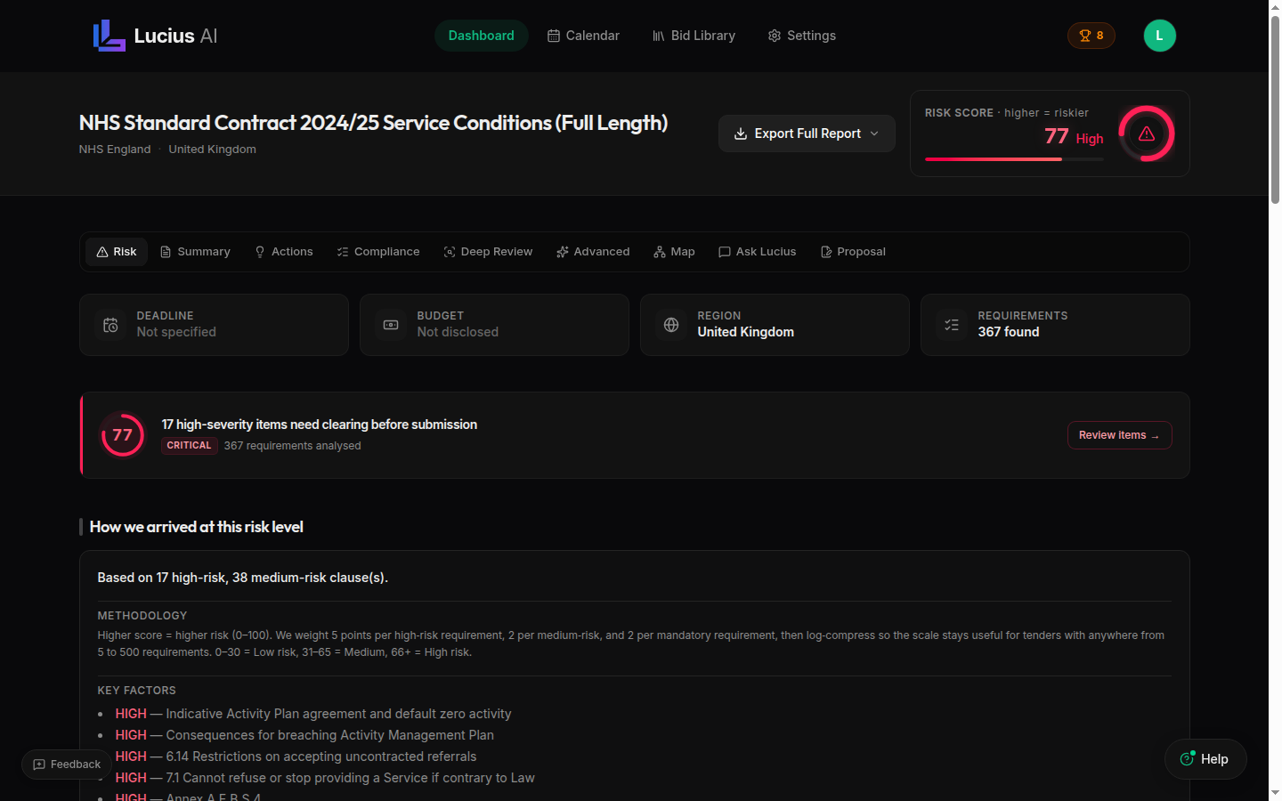Click the Lucius AI logo icon
This screenshot has height=801, width=1282.
pos(110,36)
